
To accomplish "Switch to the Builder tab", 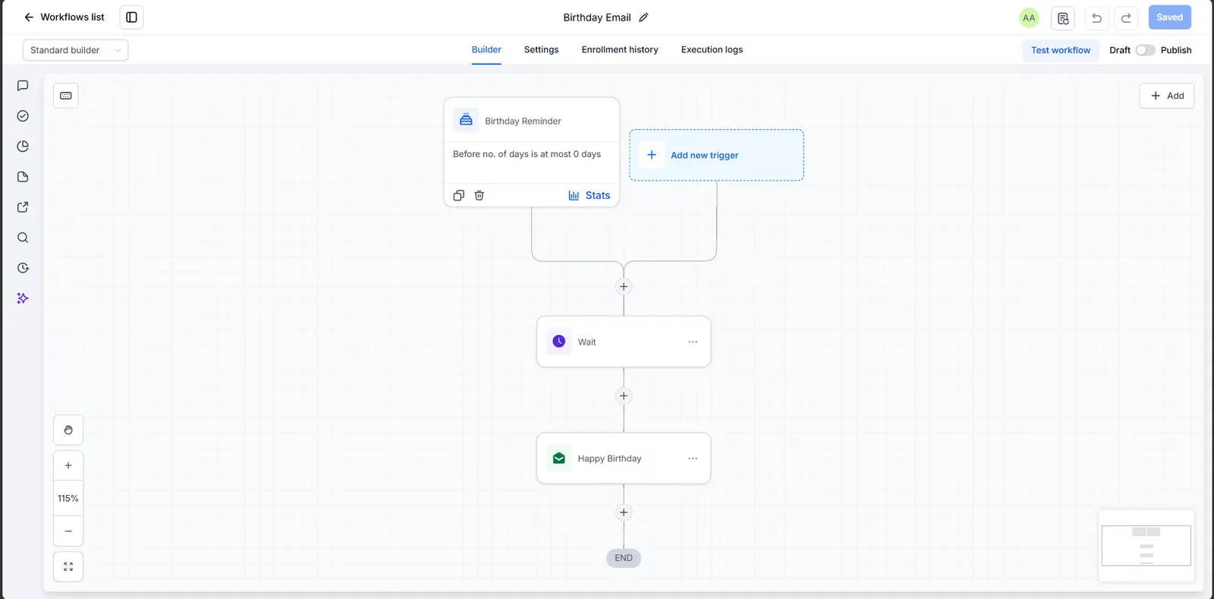I will pos(486,50).
